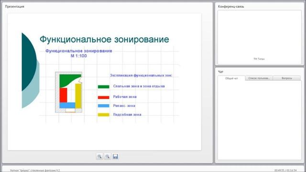This screenshot has width=306, height=172.
Task: Click the yellow legend color swatch
Action: 103,115
